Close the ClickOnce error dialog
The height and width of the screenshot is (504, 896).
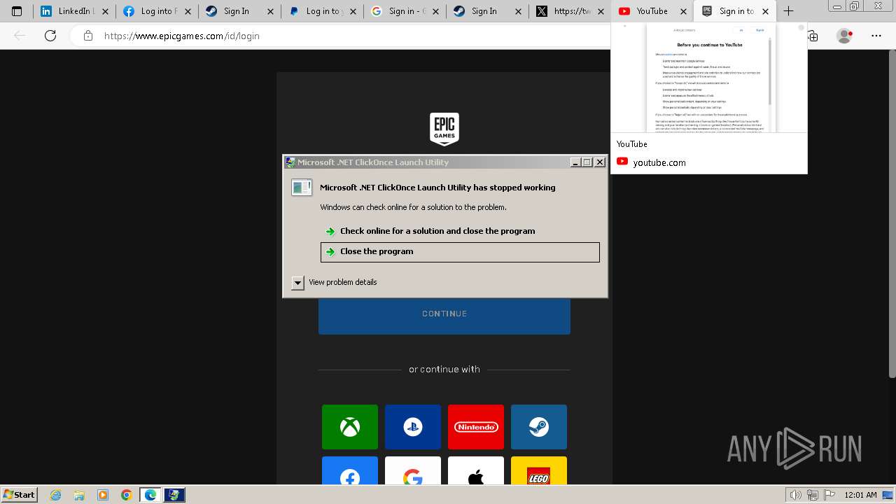pos(600,162)
